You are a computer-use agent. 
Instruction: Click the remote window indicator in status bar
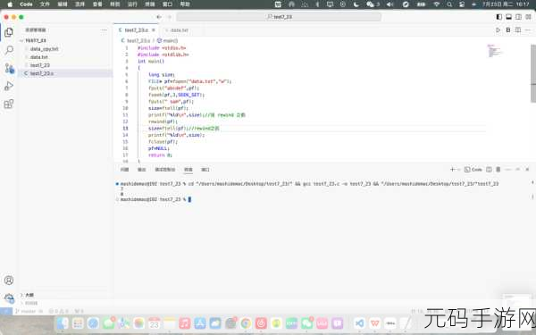pyautogui.click(x=6, y=311)
